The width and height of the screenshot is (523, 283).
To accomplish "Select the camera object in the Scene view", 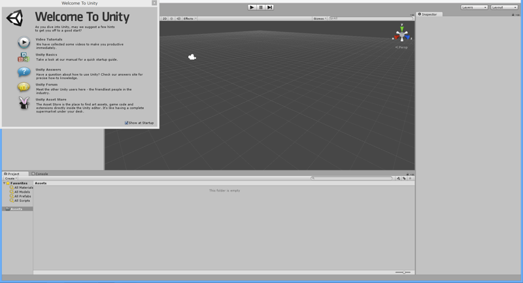I will click(x=192, y=58).
